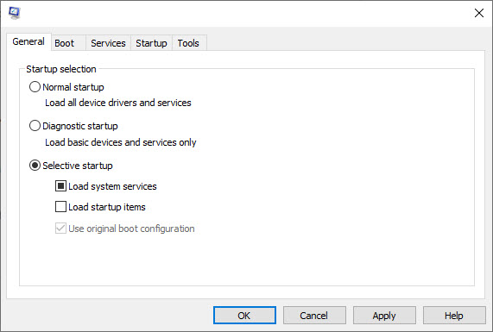This screenshot has height=332, width=493.
Task: Apply the startup settings with Apply
Action: [x=384, y=316]
